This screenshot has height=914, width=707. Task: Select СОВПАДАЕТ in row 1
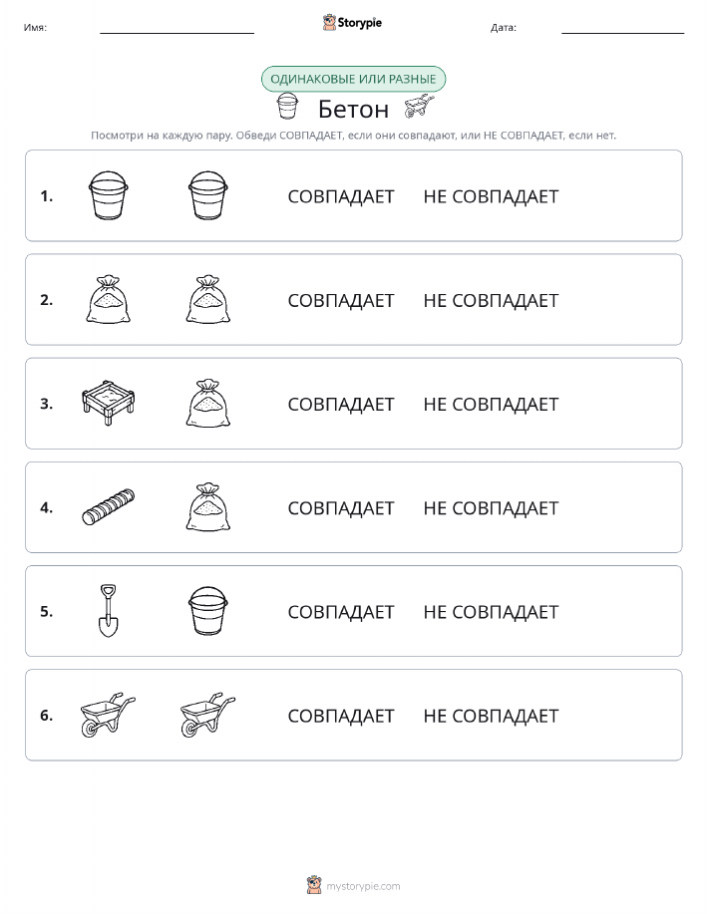[x=341, y=196]
